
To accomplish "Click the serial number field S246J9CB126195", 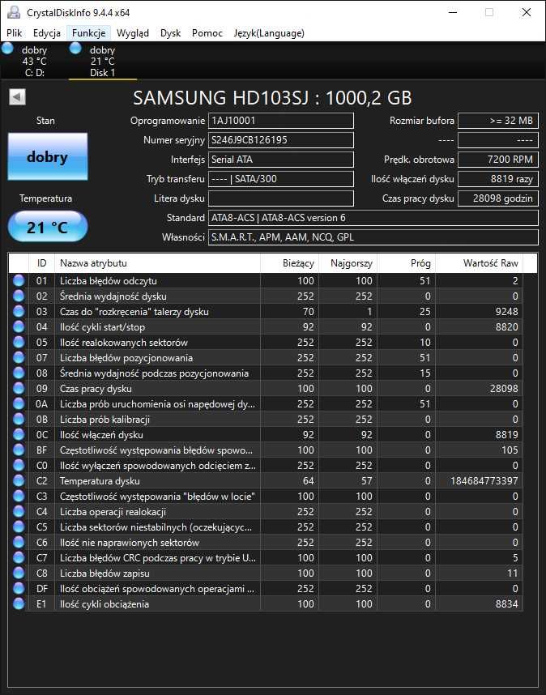I will click(x=281, y=140).
